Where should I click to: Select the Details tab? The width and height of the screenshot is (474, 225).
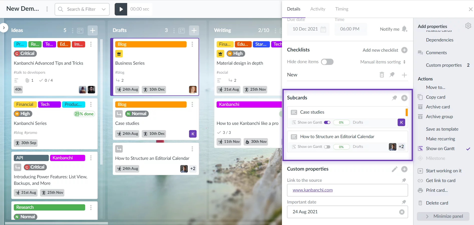pos(294,9)
